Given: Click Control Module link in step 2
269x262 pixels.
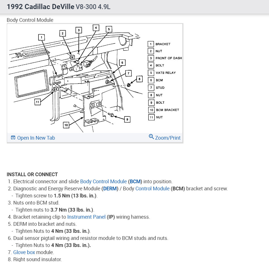Looking at the screenshot, I should point(152,188).
